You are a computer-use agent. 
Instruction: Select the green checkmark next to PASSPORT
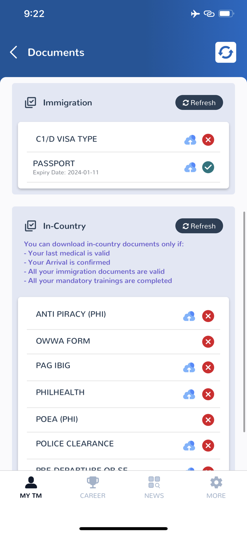(208, 167)
